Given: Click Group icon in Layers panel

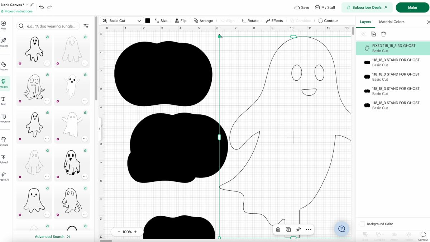Looking at the screenshot, I should 363,34.
